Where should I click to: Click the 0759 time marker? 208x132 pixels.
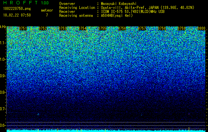pos(182,28)
